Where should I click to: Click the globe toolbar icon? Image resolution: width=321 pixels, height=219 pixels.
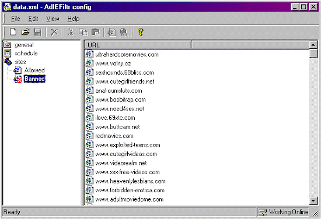point(124,32)
